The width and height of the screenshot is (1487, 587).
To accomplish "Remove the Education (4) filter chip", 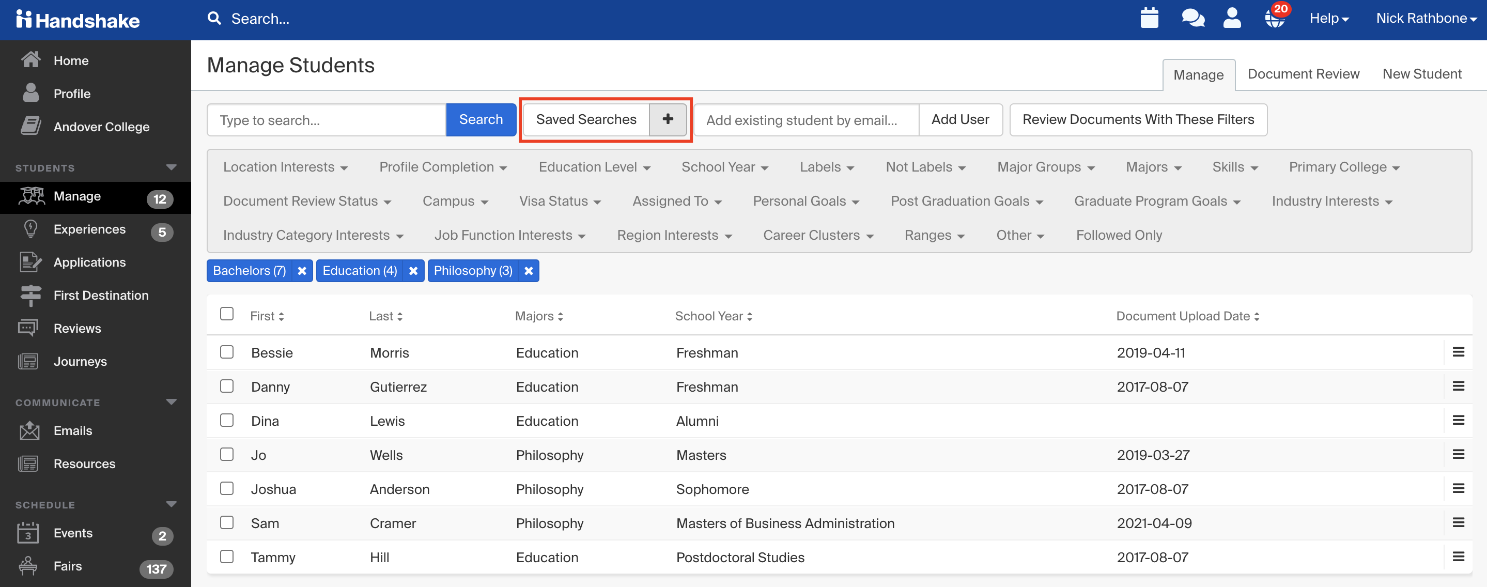I will (413, 271).
